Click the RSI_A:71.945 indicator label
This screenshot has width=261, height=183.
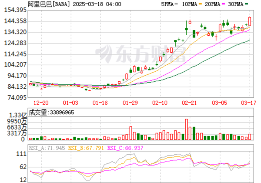(x=47, y=148)
